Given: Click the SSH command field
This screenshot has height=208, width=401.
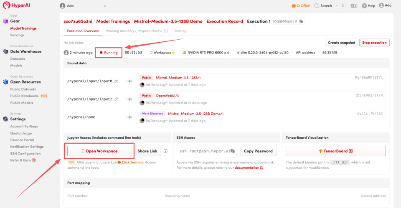Looking at the screenshot, I should tap(207, 151).
